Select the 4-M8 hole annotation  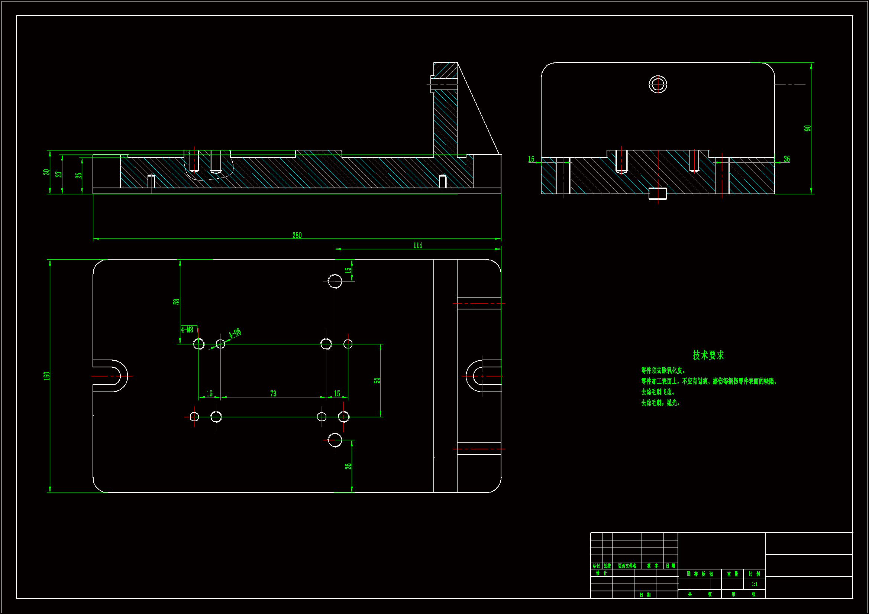[187, 329]
